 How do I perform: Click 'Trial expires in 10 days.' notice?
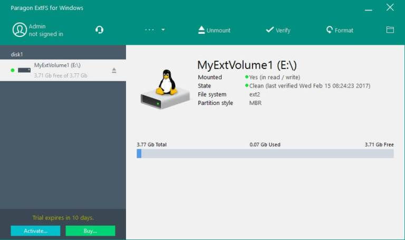pyautogui.click(x=63, y=217)
